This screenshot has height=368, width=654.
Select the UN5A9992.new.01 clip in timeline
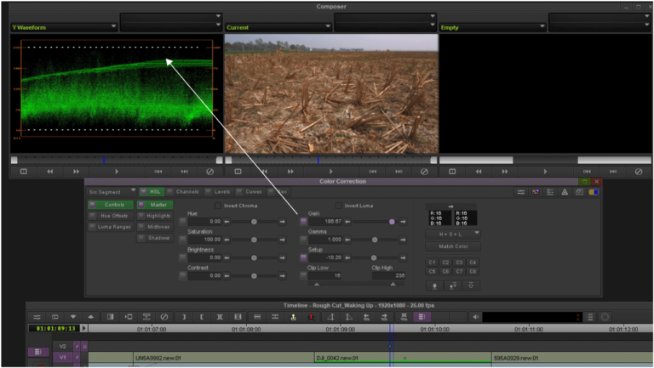224,358
